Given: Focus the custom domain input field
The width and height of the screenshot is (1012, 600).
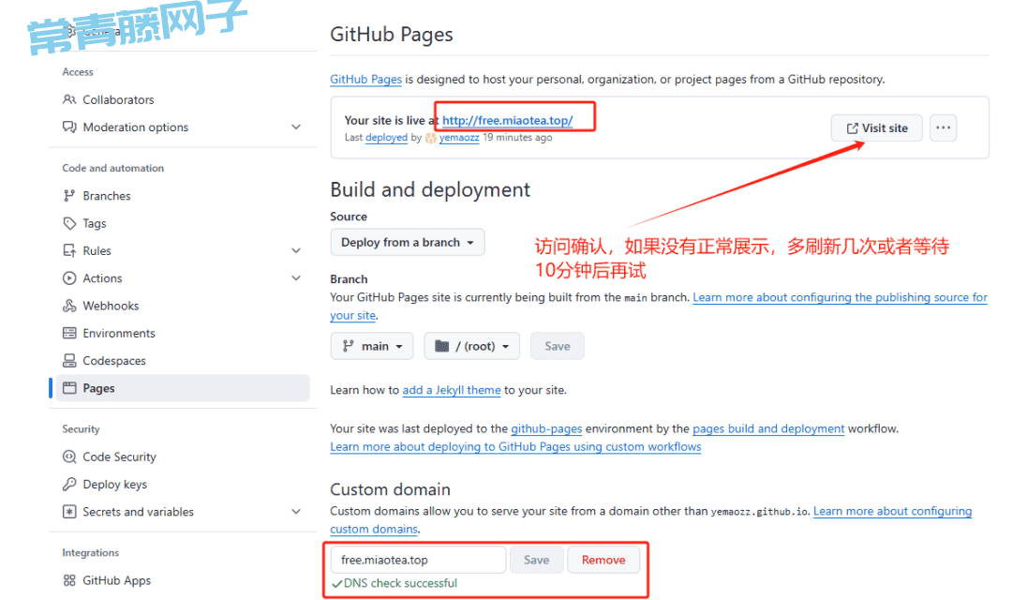Looking at the screenshot, I should point(418,560).
